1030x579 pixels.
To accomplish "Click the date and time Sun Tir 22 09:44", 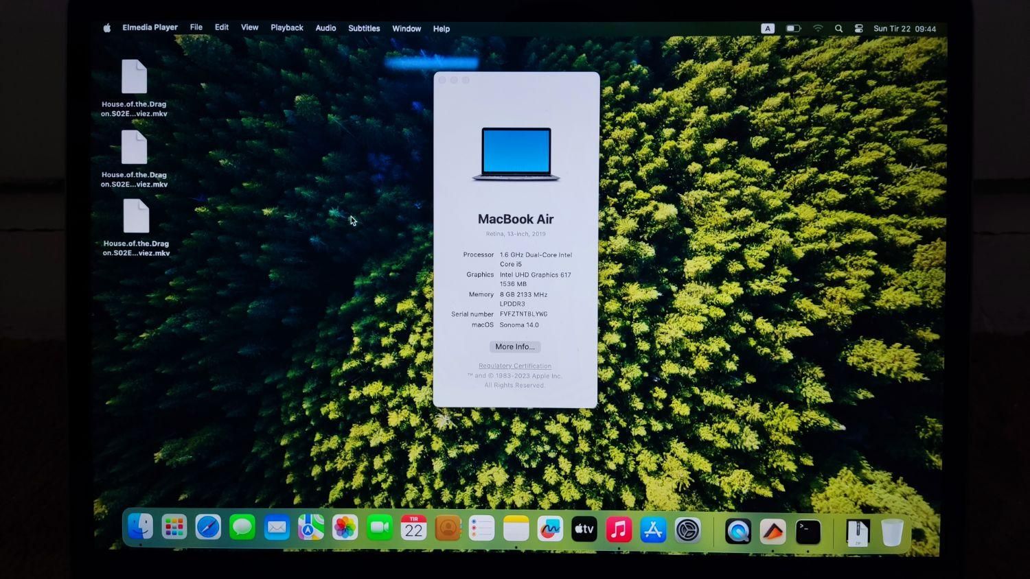I will [904, 29].
